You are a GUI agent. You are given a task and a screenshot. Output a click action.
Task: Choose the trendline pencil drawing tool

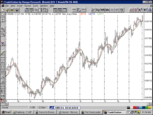point(3,53)
